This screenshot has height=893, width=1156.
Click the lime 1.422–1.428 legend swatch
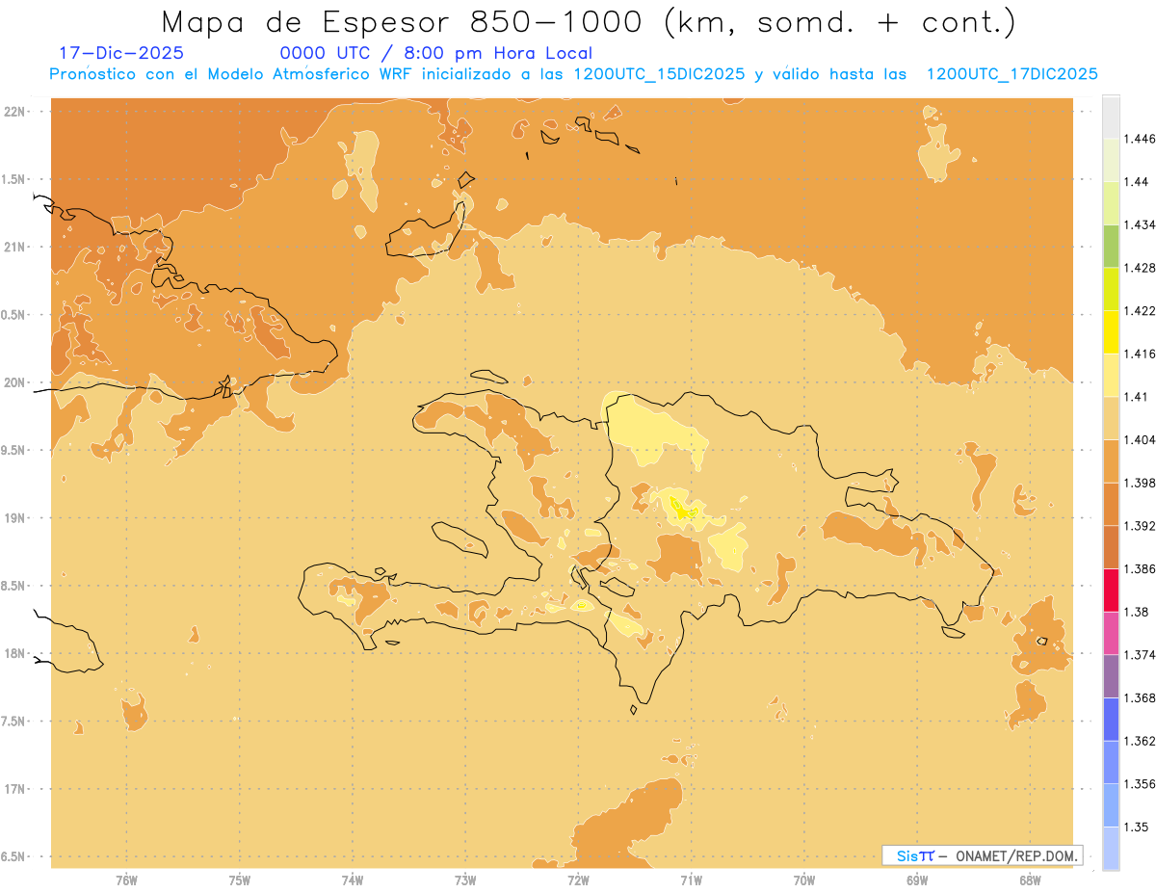click(x=1111, y=289)
